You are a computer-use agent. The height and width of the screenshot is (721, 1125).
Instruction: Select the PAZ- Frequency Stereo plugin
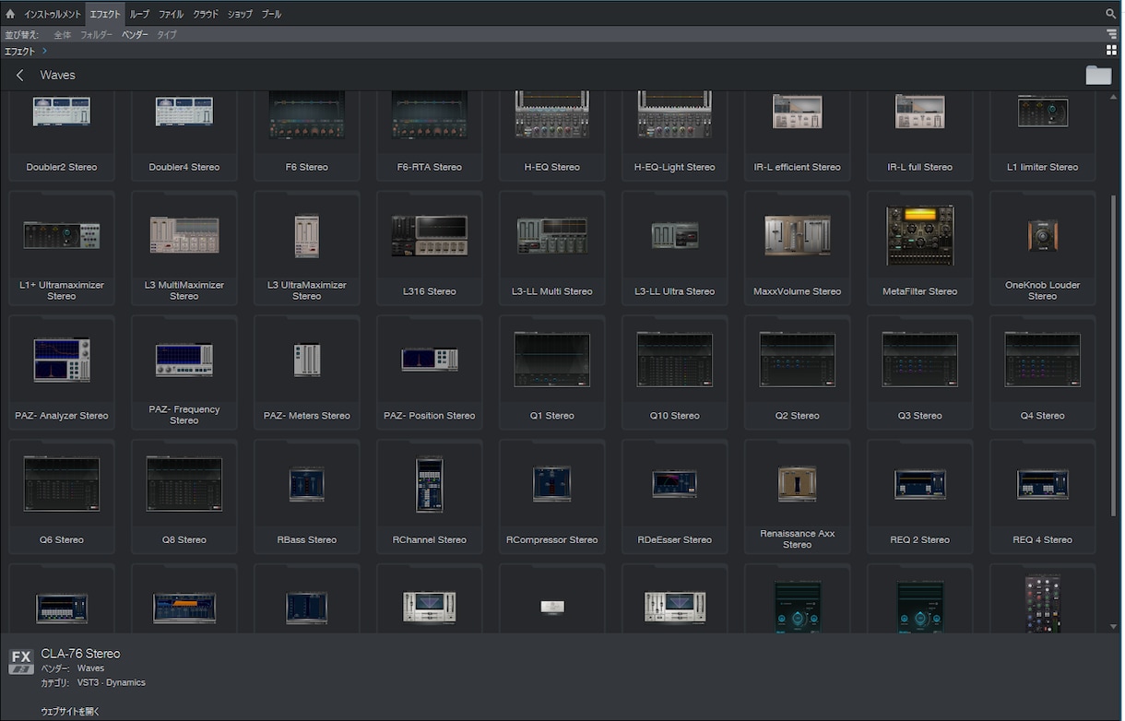[184, 372]
